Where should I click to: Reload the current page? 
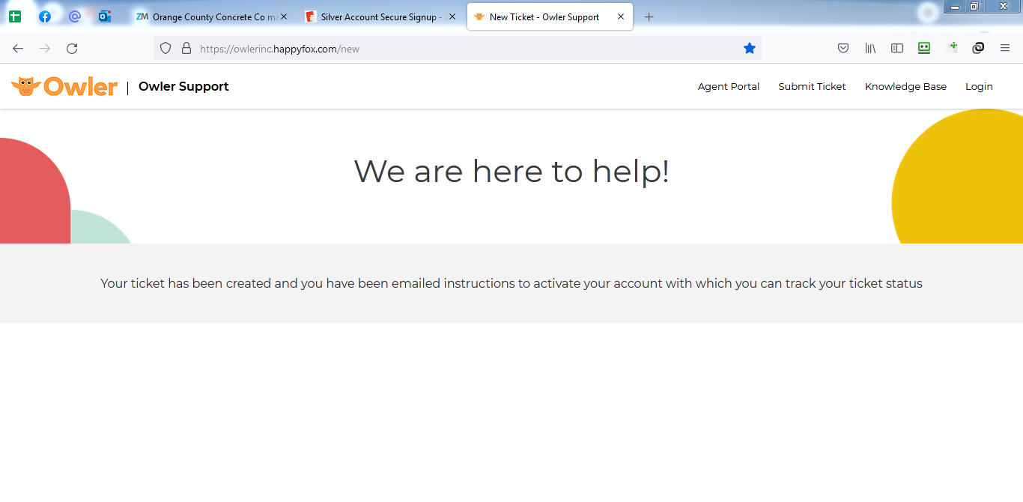click(x=72, y=49)
